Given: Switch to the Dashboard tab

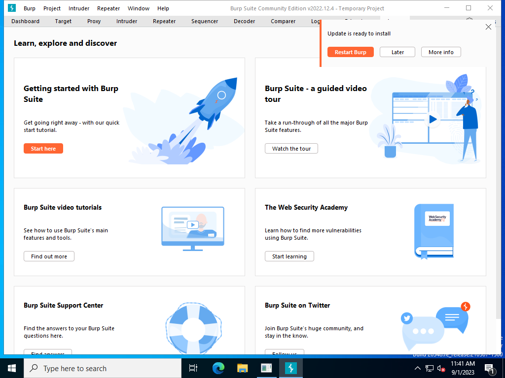Looking at the screenshot, I should tap(26, 21).
